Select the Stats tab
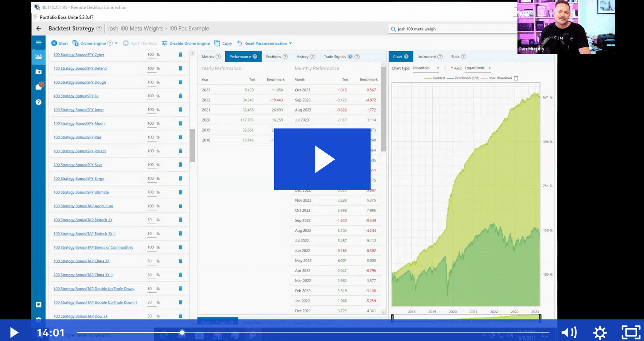The height and width of the screenshot is (341, 644). click(459, 57)
